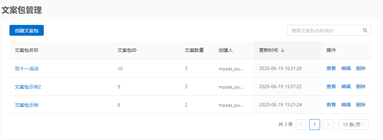Viewport: 383px width, 140px height.
Task: Open the 10 条/页 page size dropdown
Action: coord(354,125)
